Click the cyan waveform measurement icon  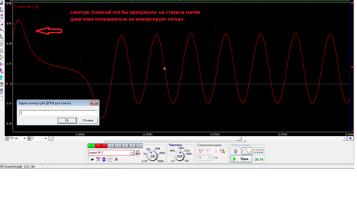coord(1,77)
